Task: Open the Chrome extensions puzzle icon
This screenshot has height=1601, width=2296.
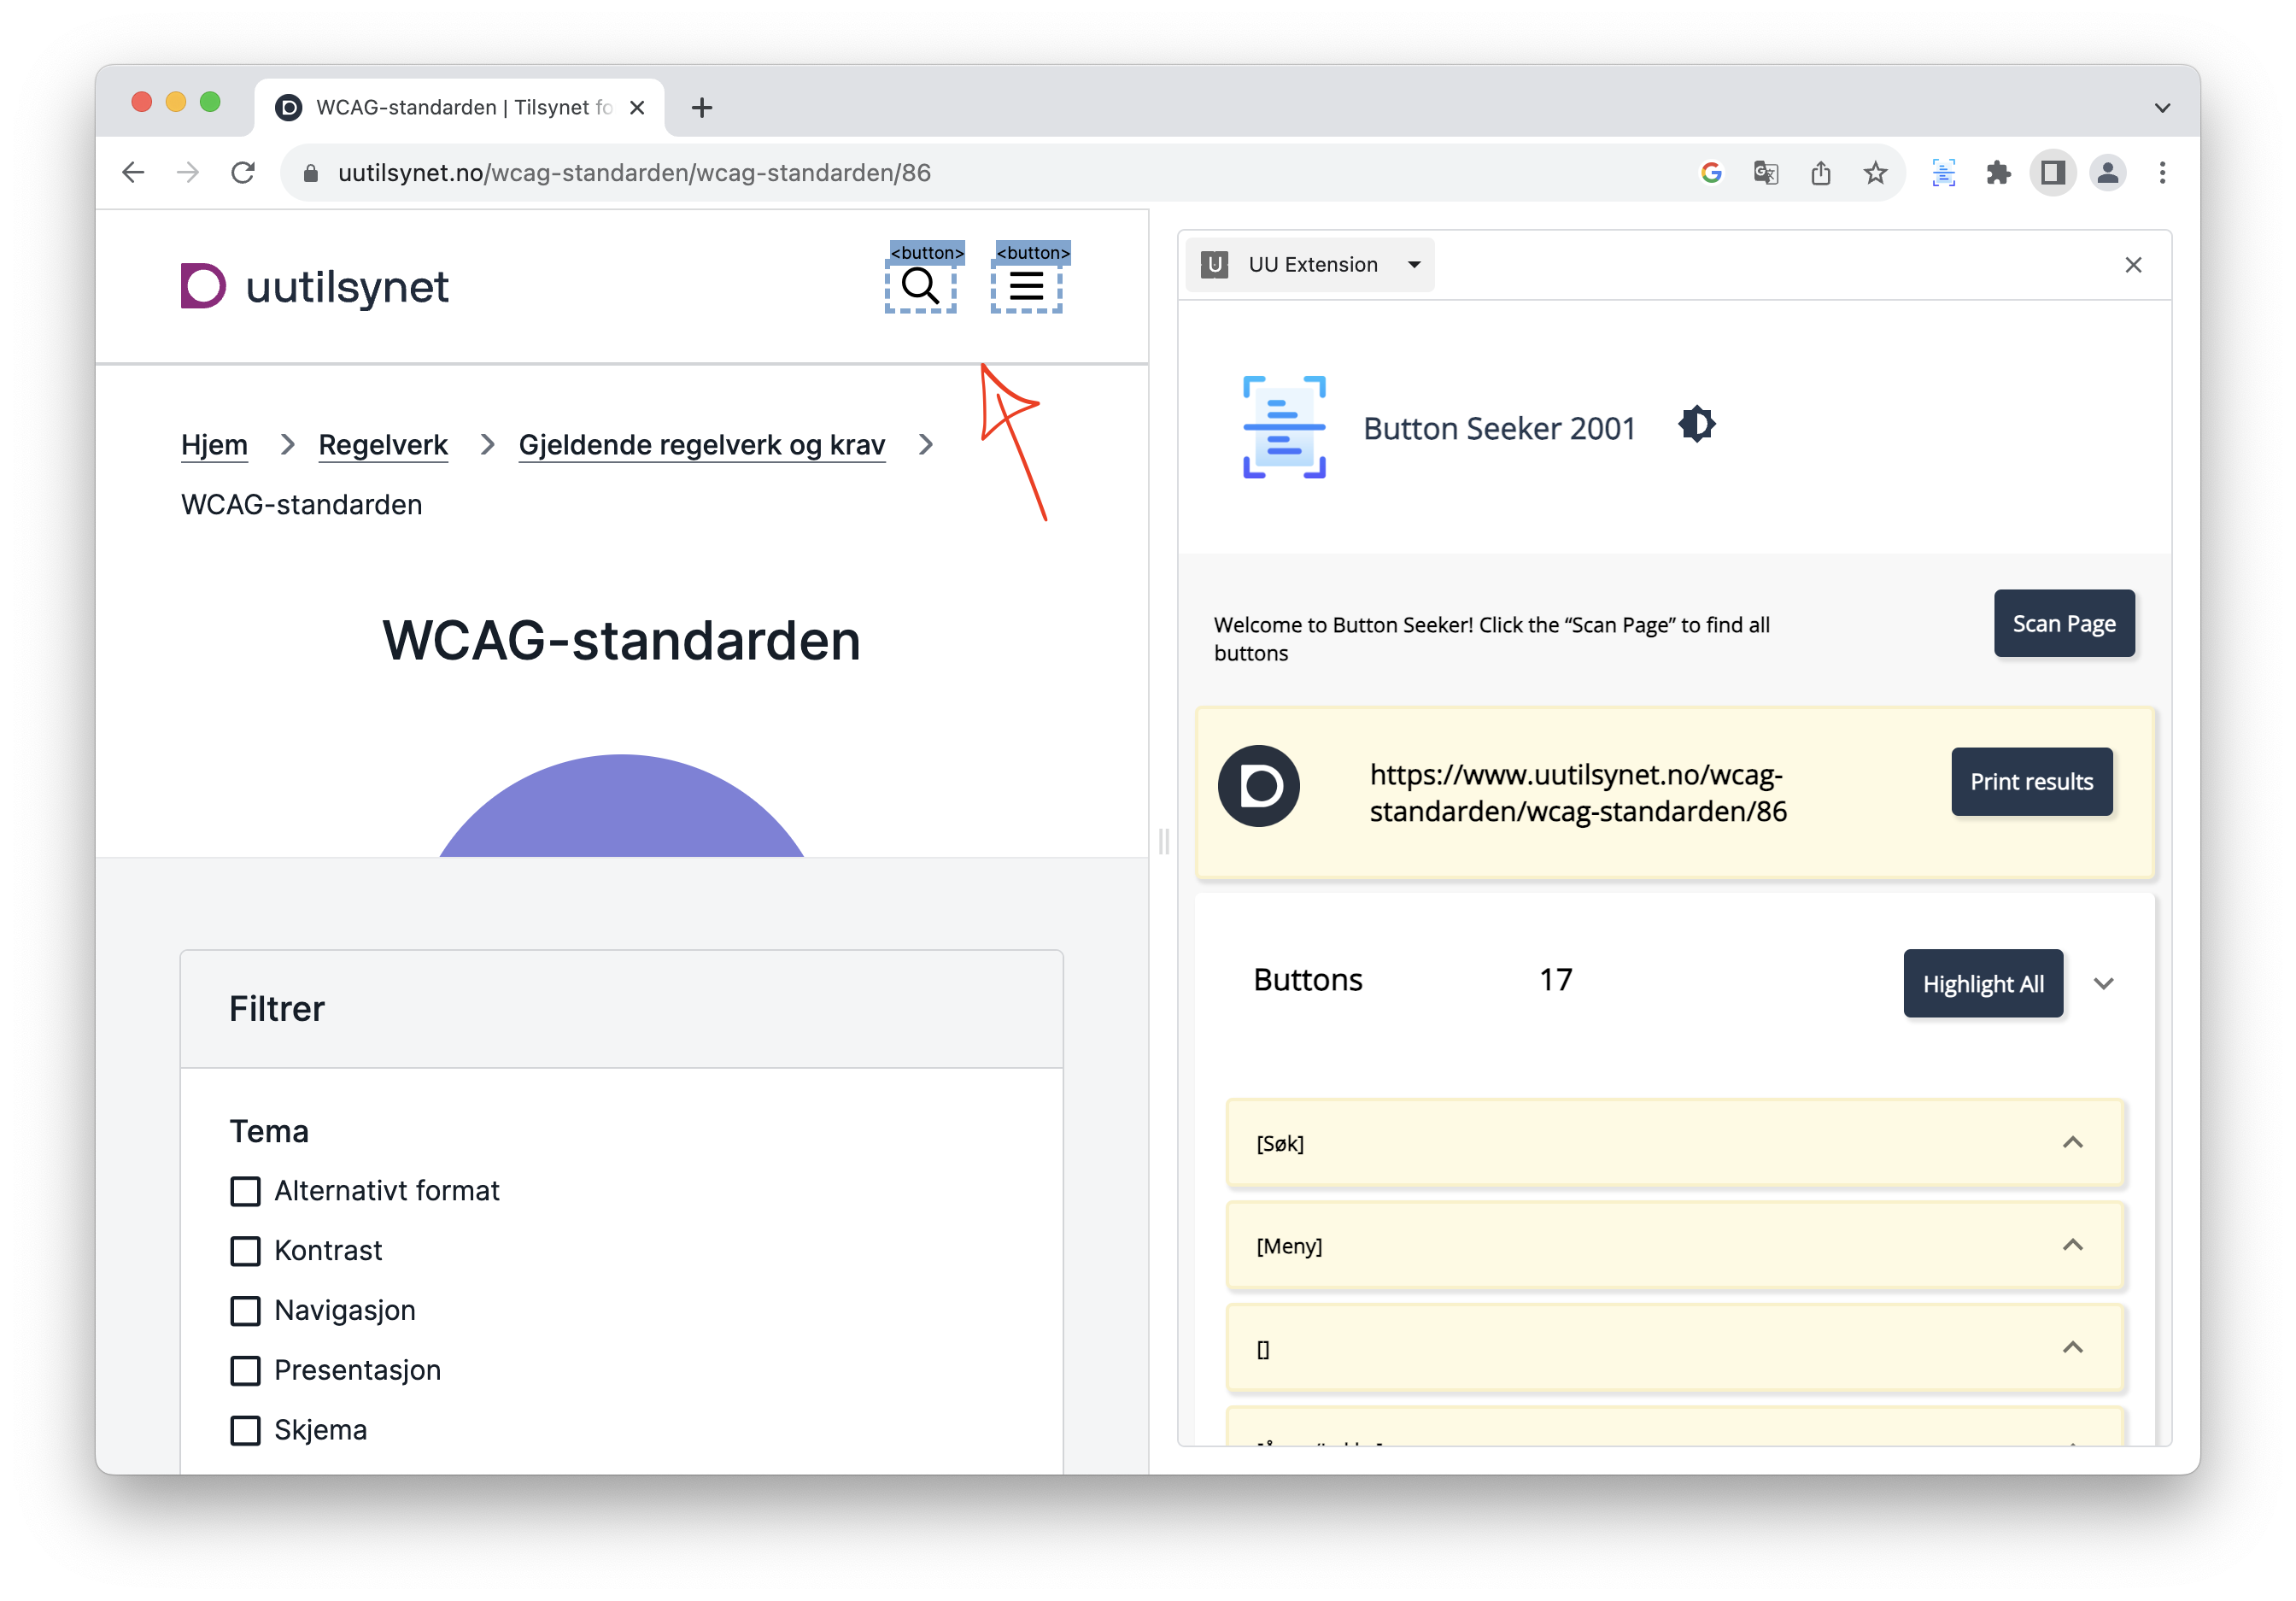Action: [x=1998, y=173]
